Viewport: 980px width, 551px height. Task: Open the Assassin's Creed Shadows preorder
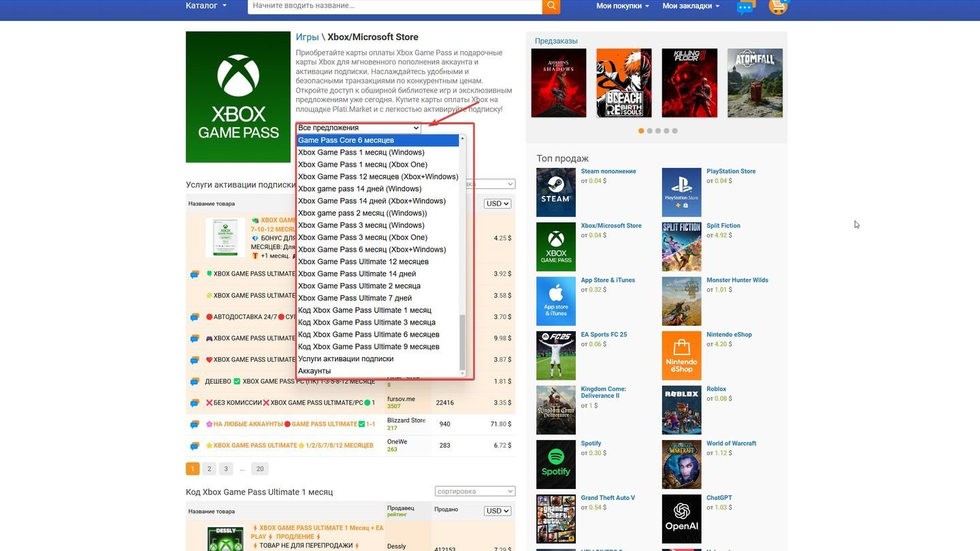coord(559,83)
